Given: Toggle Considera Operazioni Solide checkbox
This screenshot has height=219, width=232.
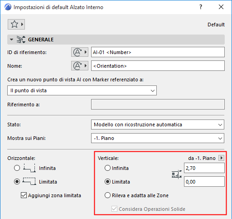Looking at the screenshot, I should (114, 209).
